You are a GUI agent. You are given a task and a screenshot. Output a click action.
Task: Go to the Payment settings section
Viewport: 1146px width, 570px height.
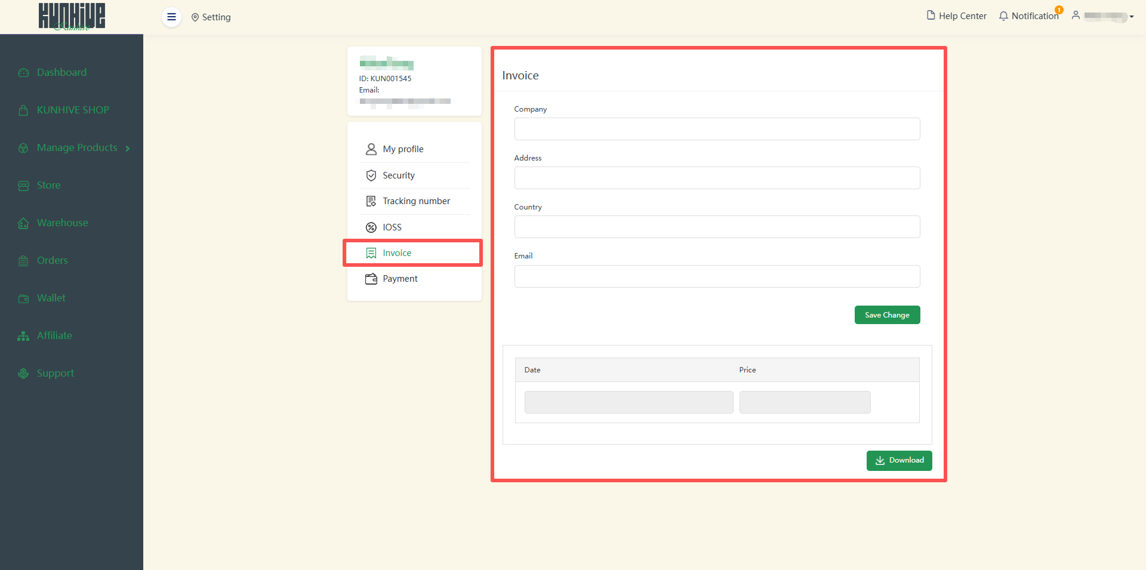(x=400, y=279)
